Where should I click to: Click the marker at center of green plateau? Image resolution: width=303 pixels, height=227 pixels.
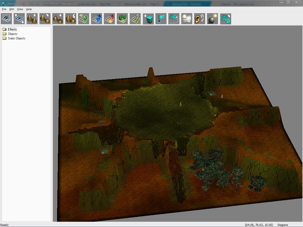pos(180,104)
